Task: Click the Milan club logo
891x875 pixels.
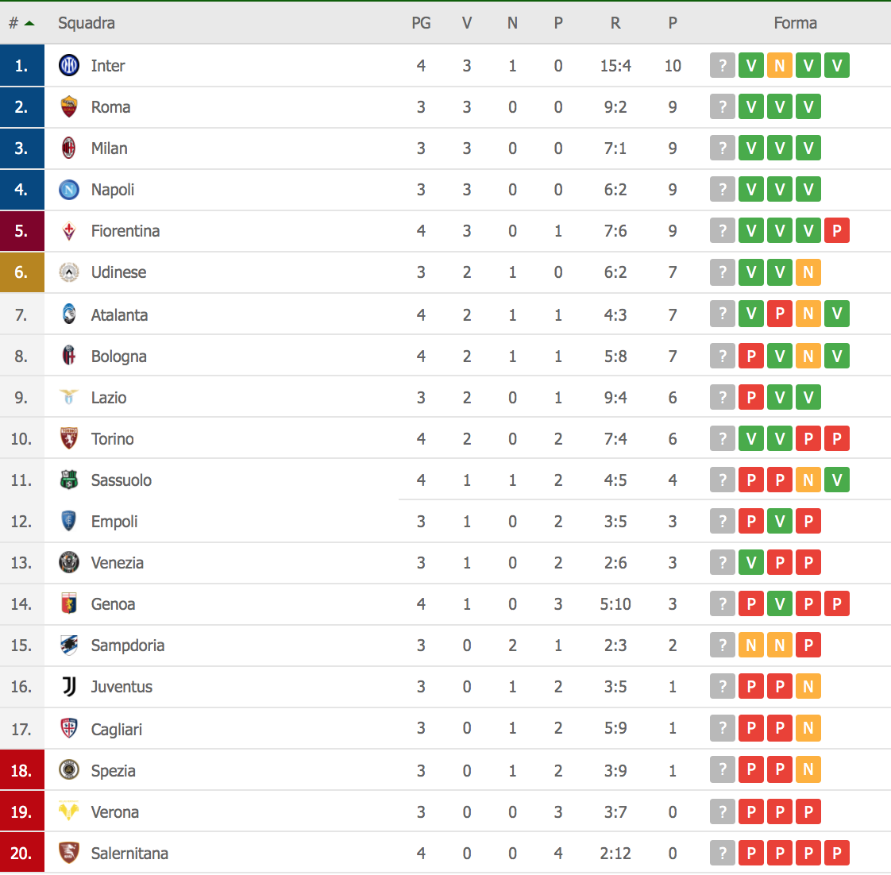Action: click(x=69, y=148)
